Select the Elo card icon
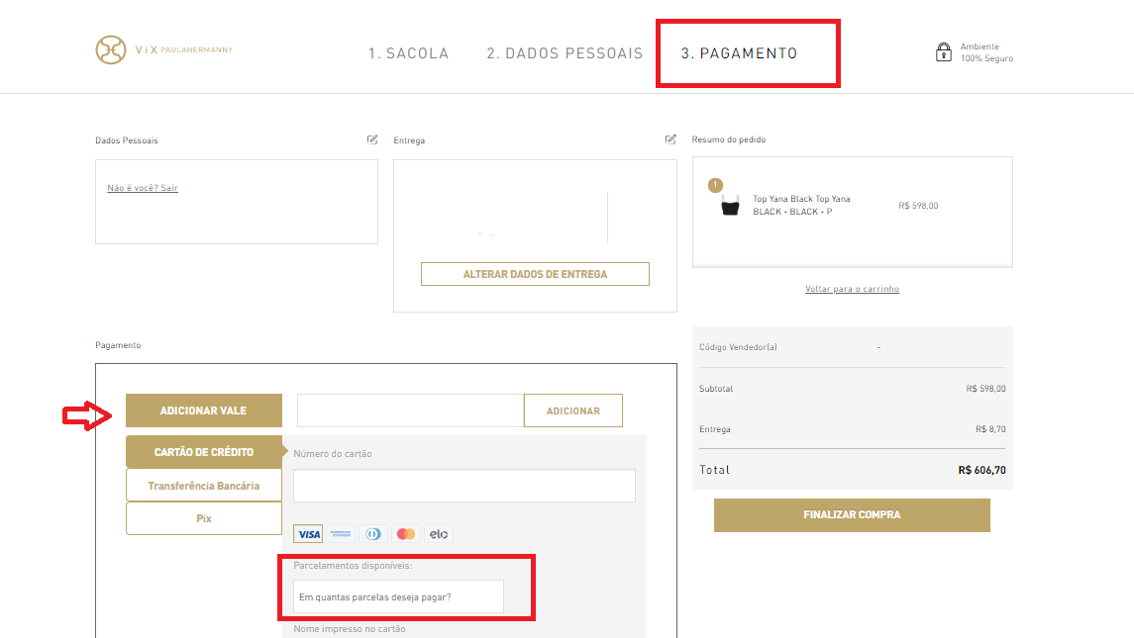This screenshot has width=1134, height=638. (438, 534)
